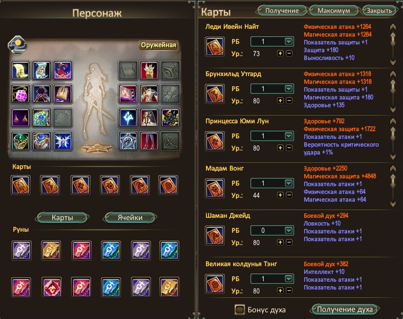Select the first gold rune in top row

tap(51, 251)
